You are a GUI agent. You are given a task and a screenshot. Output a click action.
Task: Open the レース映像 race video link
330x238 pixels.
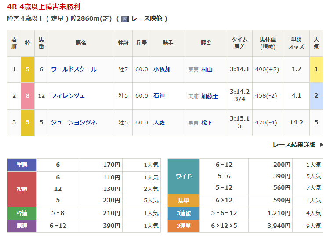pos(147,19)
